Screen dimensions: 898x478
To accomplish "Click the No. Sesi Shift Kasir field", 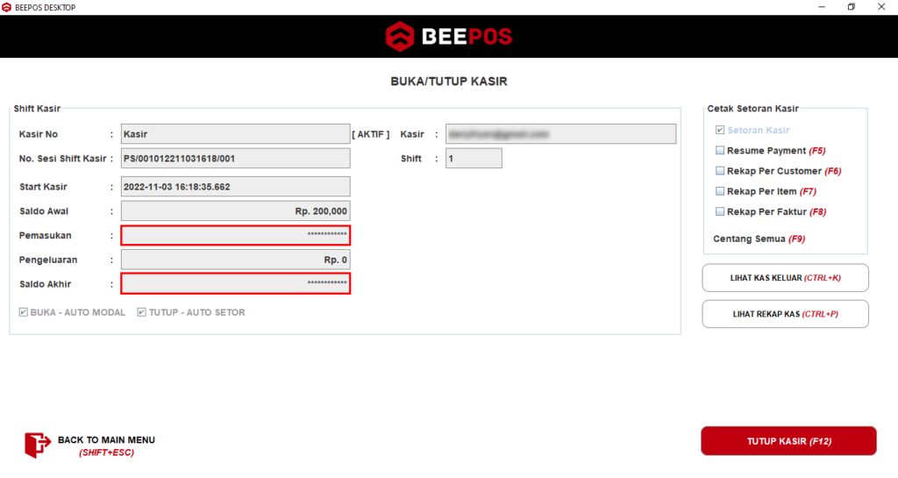I will [235, 159].
